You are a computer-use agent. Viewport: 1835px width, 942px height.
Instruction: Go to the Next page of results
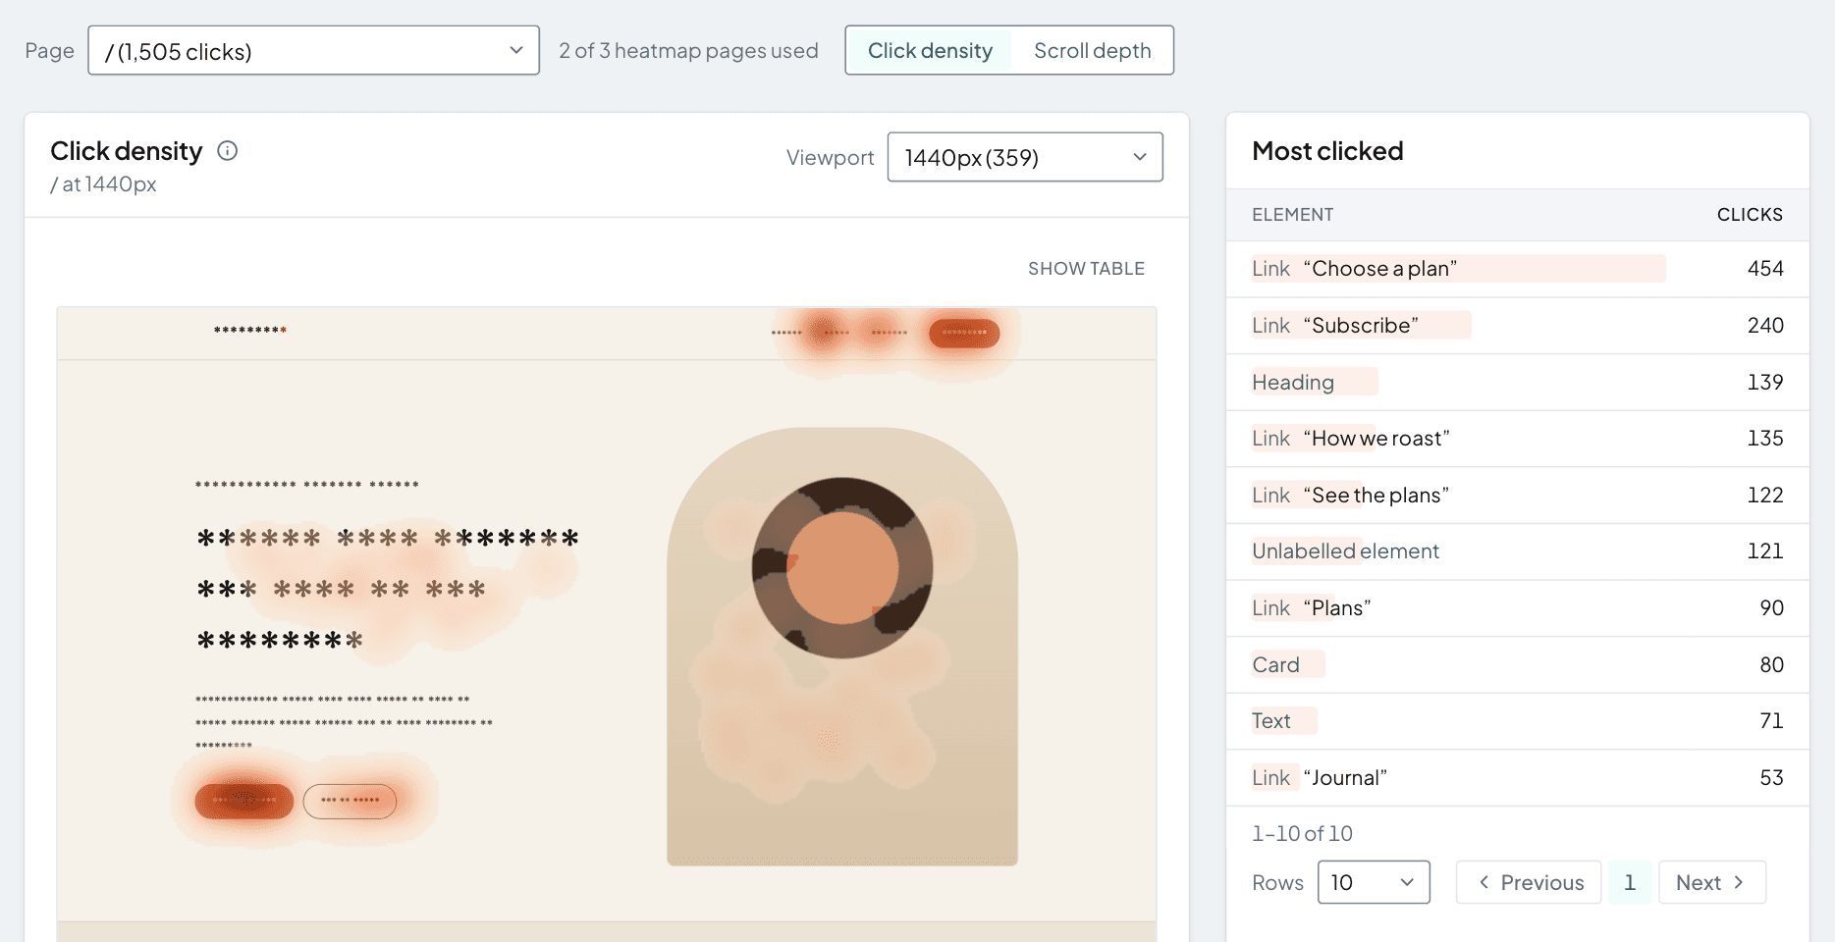1711,882
